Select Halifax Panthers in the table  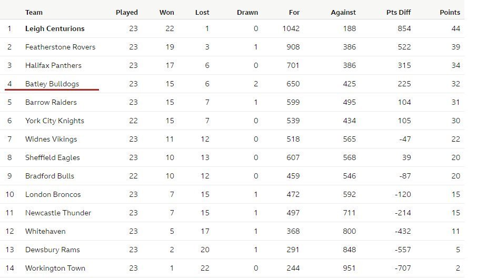pos(53,65)
